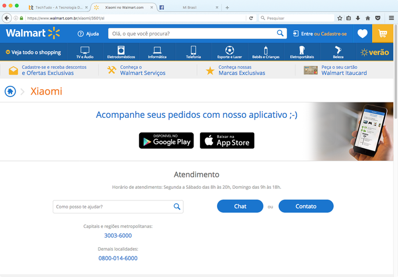Click the Contato button
398x277 pixels.
pos(306,206)
